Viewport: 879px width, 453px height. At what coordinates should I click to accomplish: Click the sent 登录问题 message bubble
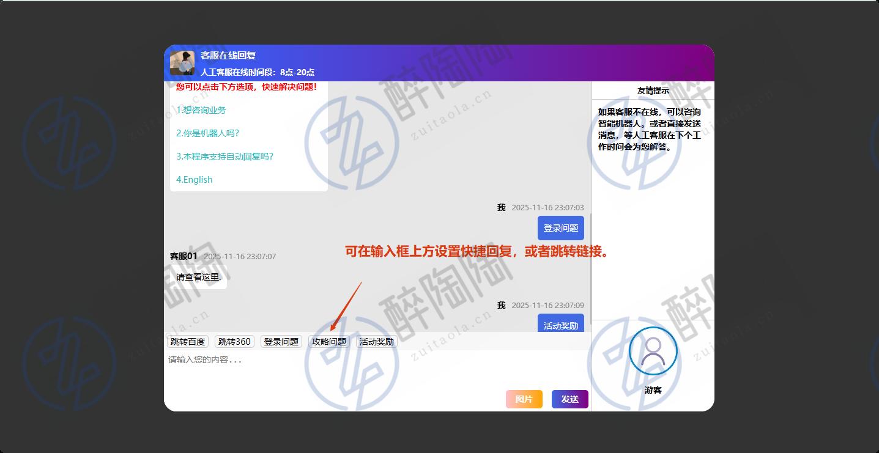pyautogui.click(x=560, y=228)
